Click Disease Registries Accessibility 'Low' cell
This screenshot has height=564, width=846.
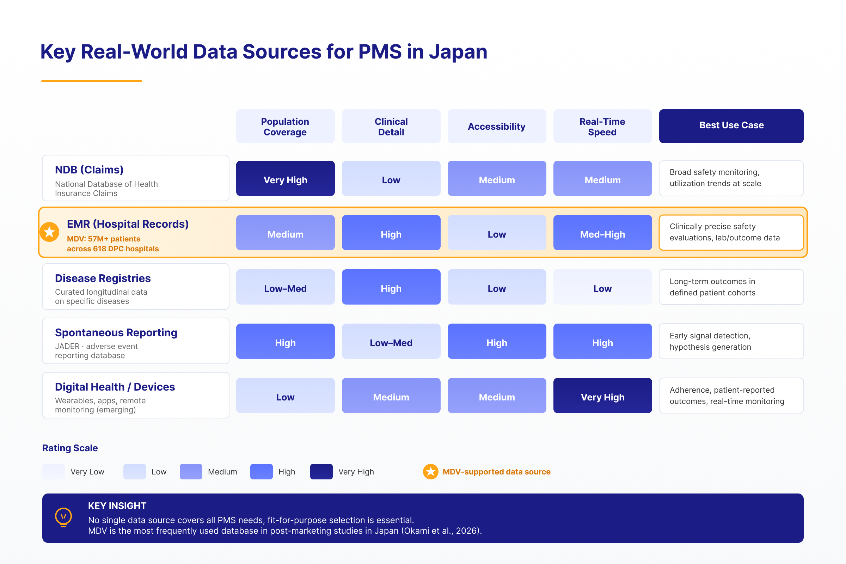click(x=497, y=287)
